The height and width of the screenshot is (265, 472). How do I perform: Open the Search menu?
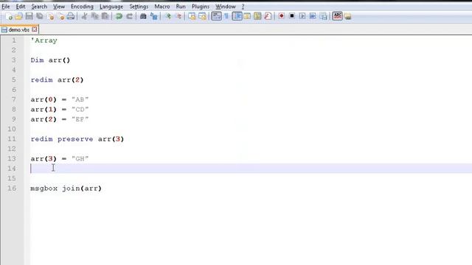39,7
